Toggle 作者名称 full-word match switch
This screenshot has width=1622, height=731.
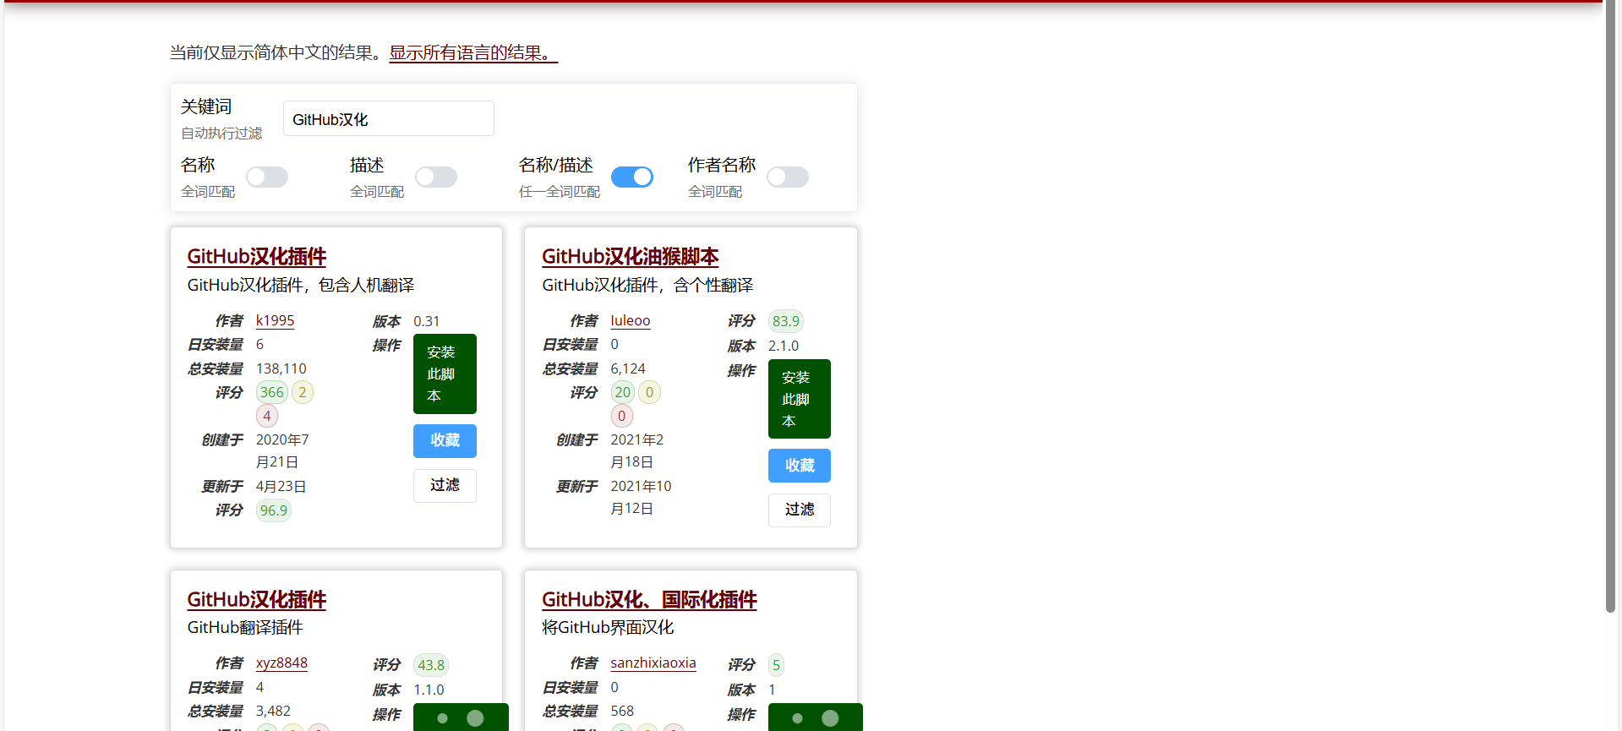pos(788,177)
